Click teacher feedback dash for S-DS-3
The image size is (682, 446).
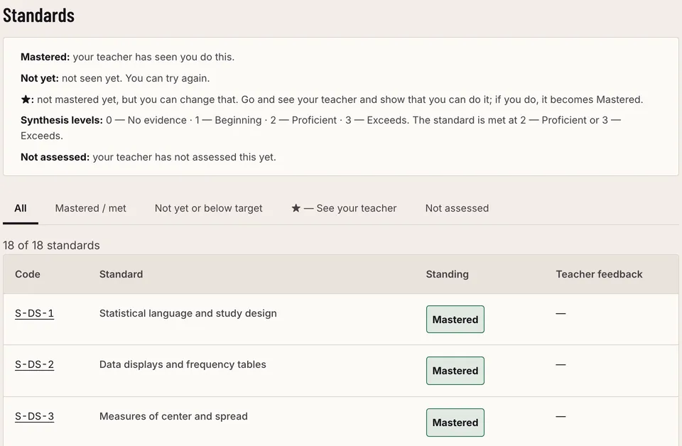pyautogui.click(x=561, y=416)
